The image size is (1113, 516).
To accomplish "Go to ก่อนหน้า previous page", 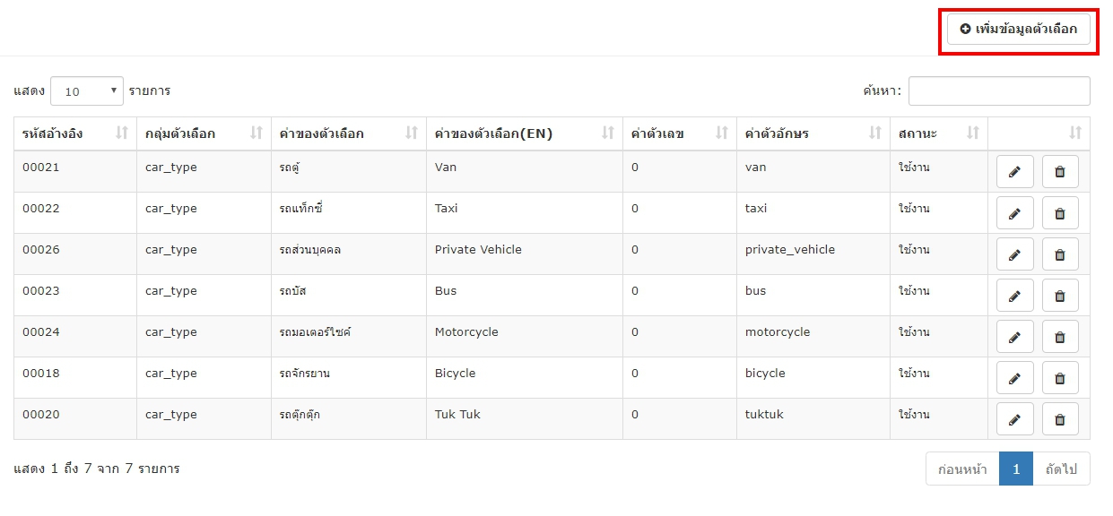I will pyautogui.click(x=962, y=469).
